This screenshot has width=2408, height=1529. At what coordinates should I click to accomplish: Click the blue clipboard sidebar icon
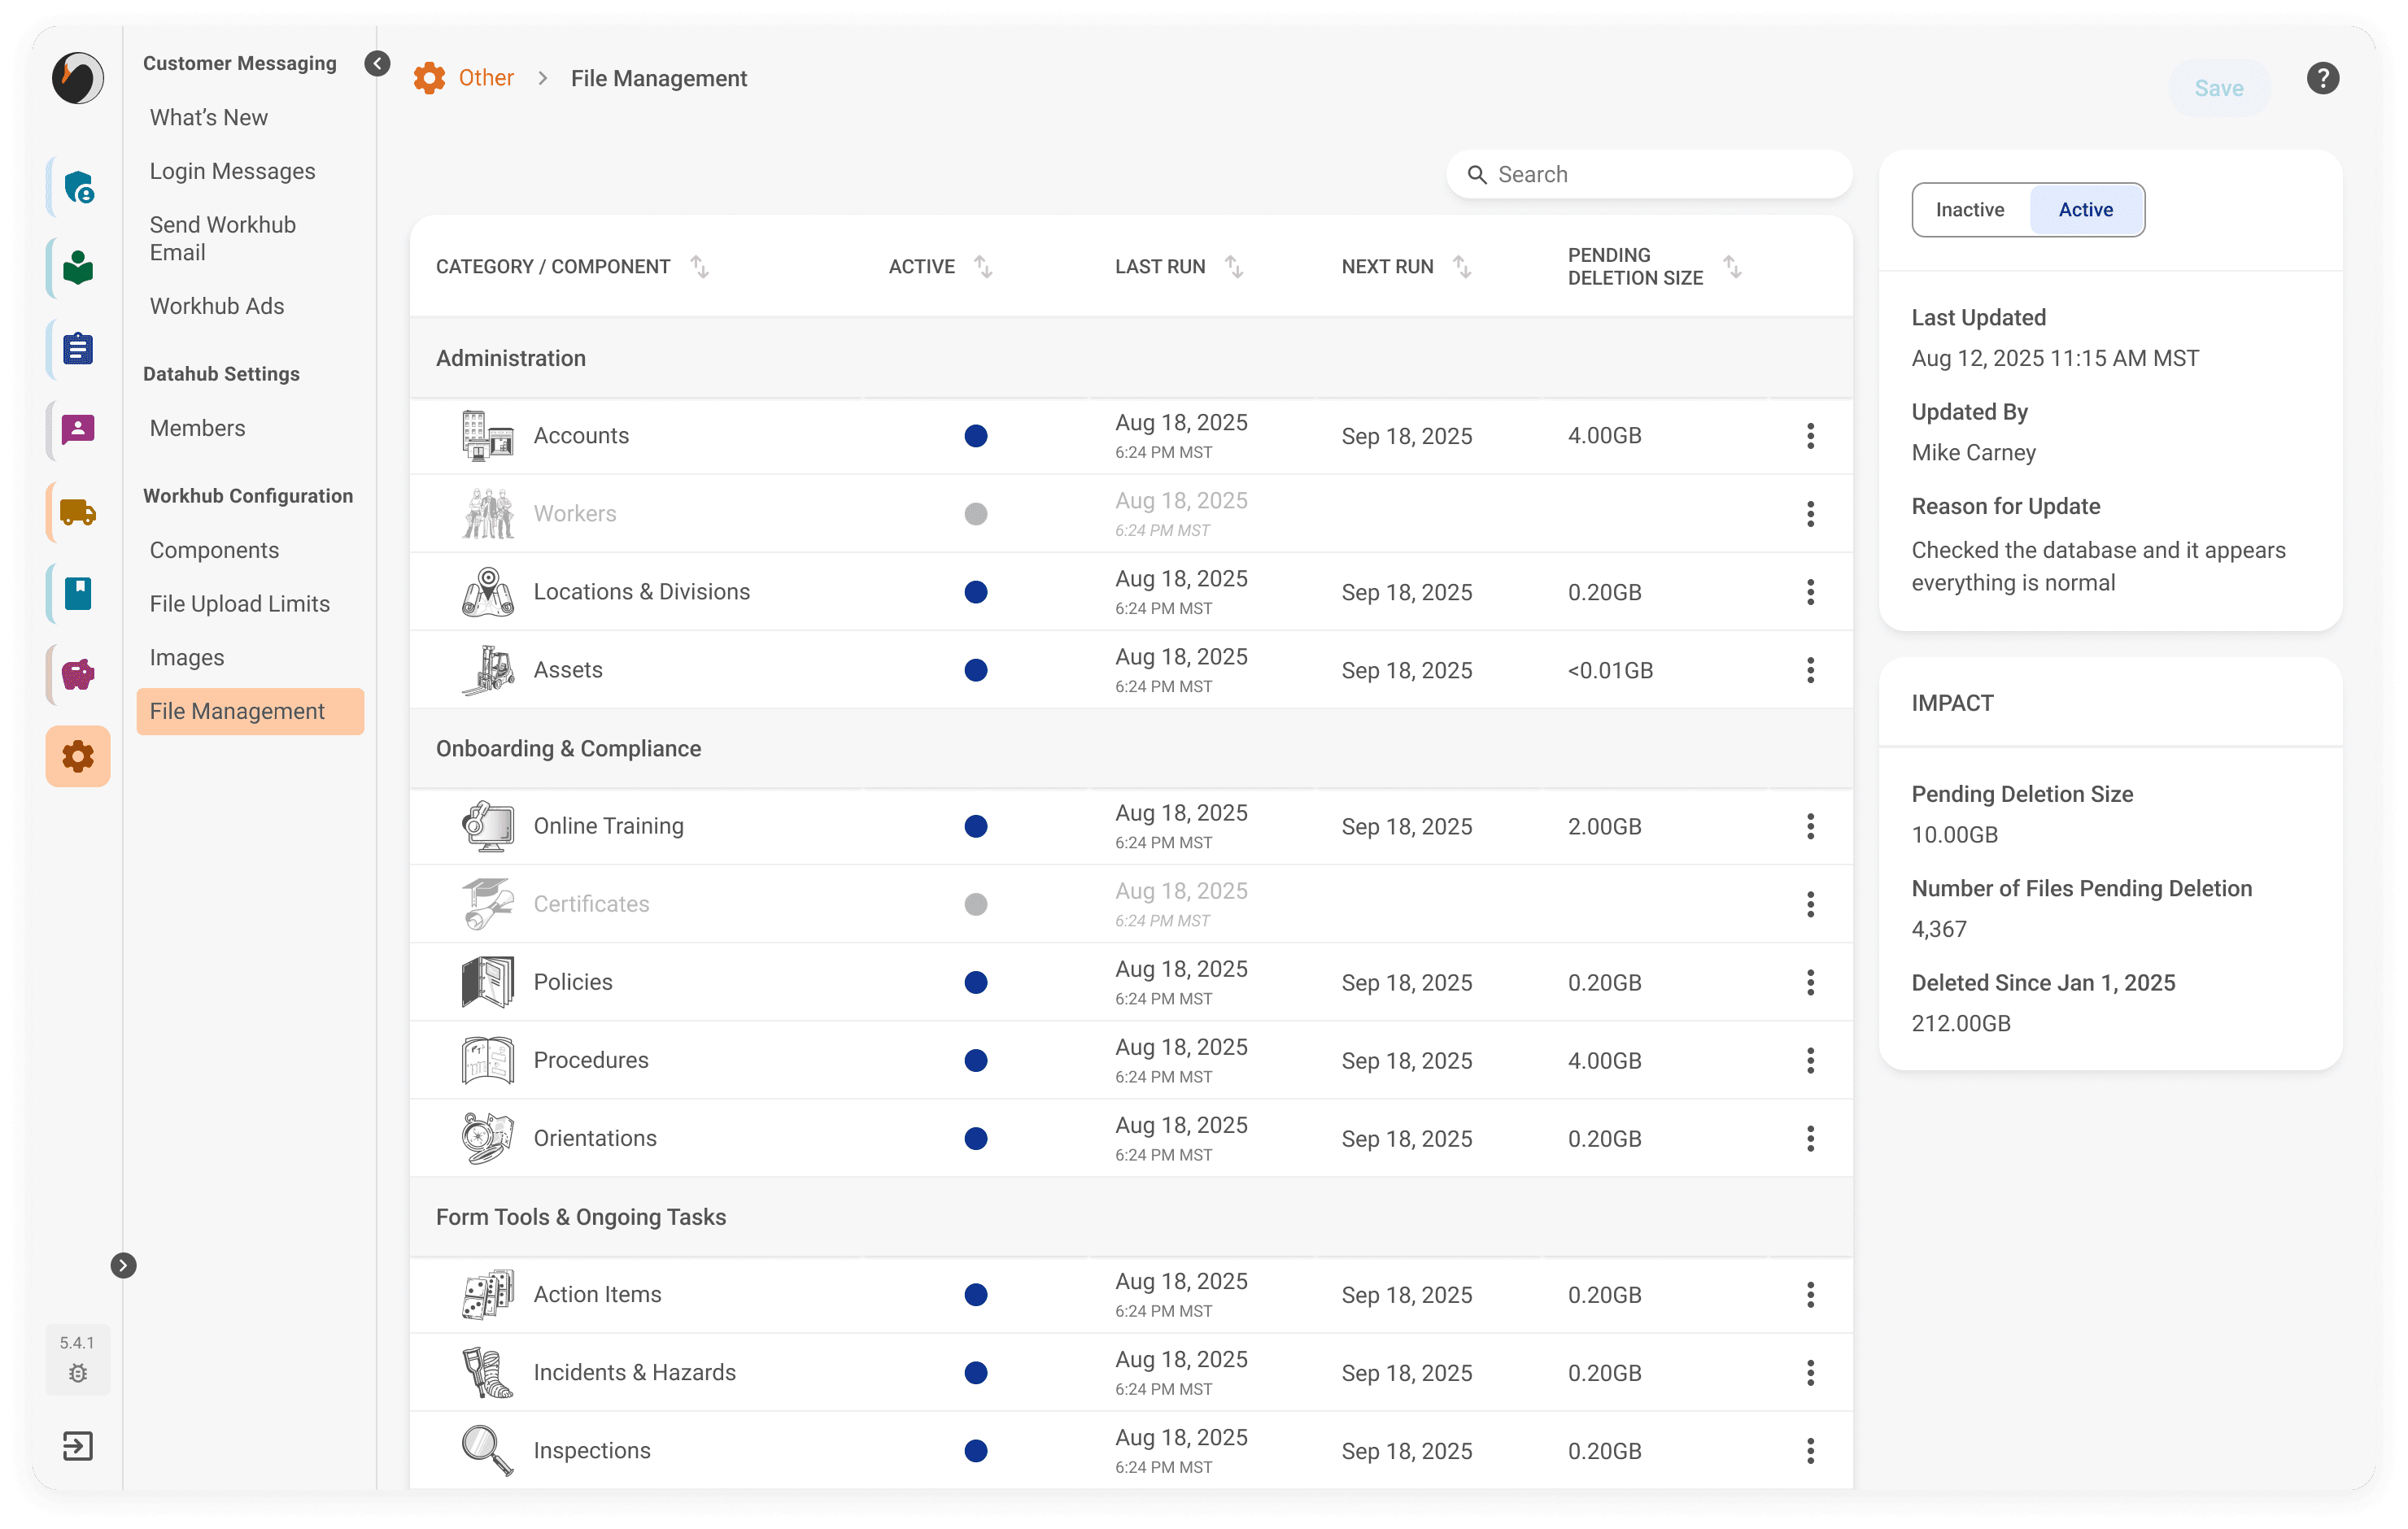coord(78,349)
